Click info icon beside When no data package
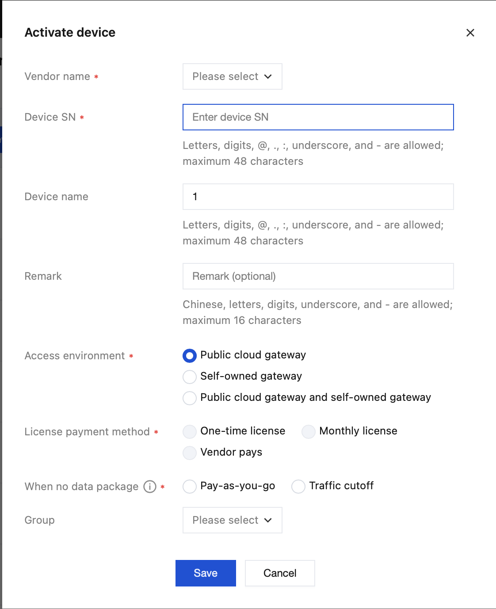The height and width of the screenshot is (609, 496). 150,487
